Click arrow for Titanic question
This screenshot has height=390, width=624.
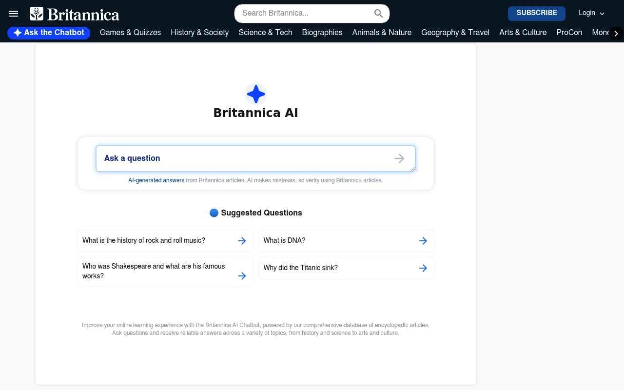[x=423, y=268]
